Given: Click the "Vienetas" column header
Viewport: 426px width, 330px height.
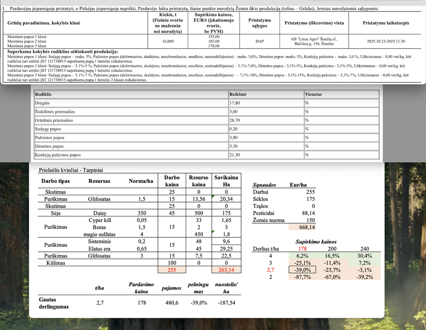Looking at the screenshot, I should 314,94.
